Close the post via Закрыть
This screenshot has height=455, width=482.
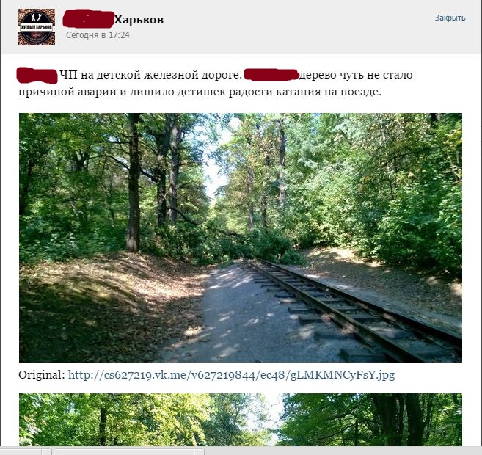click(450, 18)
